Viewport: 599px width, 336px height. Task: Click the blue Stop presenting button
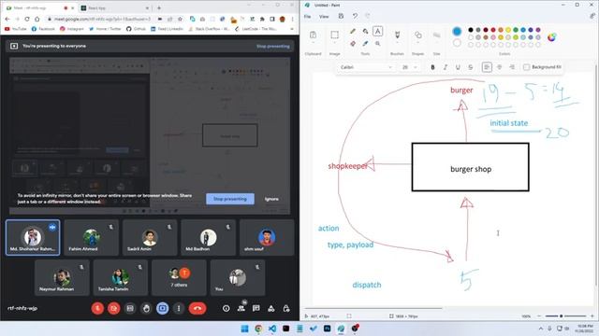(x=230, y=199)
